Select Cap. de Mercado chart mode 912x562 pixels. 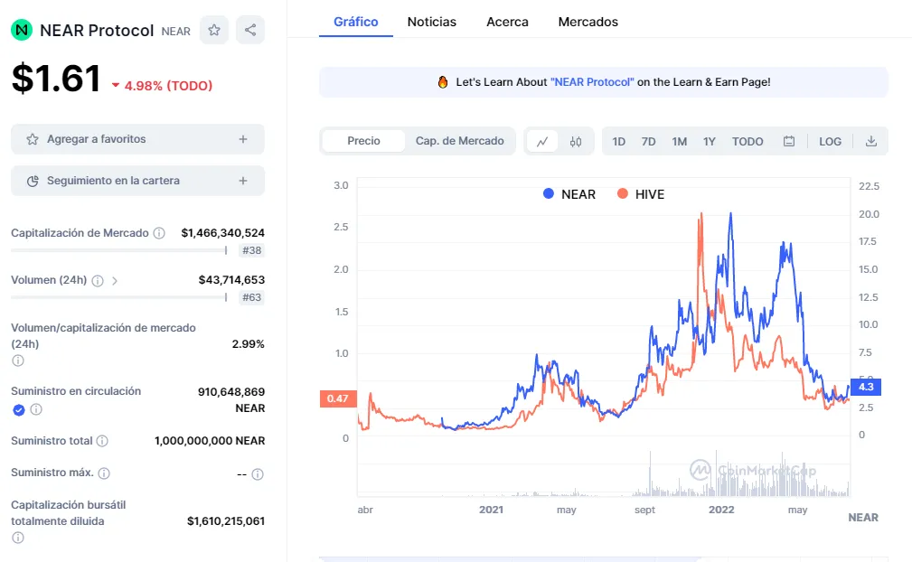pyautogui.click(x=459, y=141)
